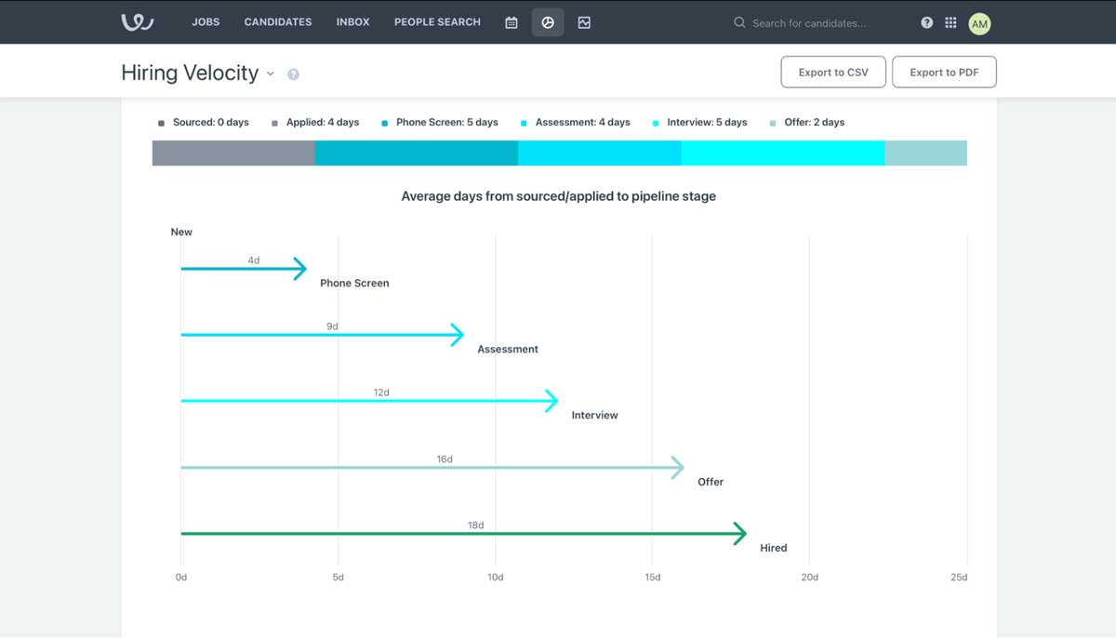Click the Export to PDF button
The image size is (1116, 638).
(944, 71)
